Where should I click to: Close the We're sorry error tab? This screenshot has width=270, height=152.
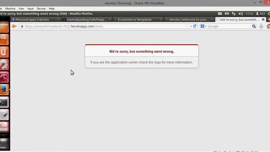(x=263, y=19)
